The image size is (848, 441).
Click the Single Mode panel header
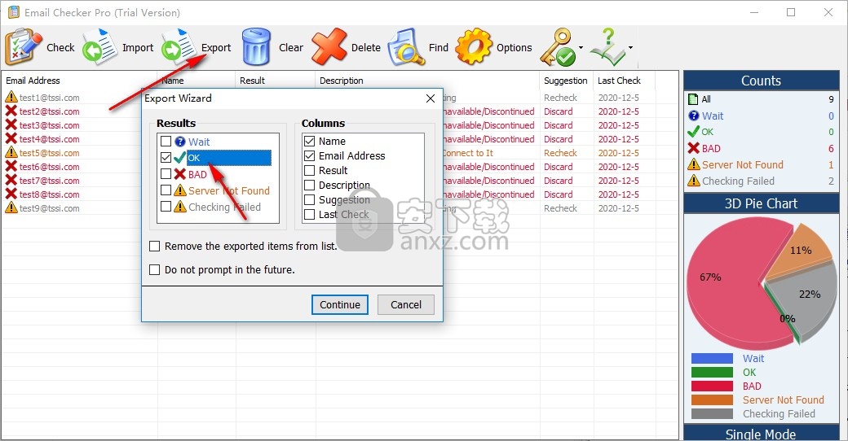(761, 433)
